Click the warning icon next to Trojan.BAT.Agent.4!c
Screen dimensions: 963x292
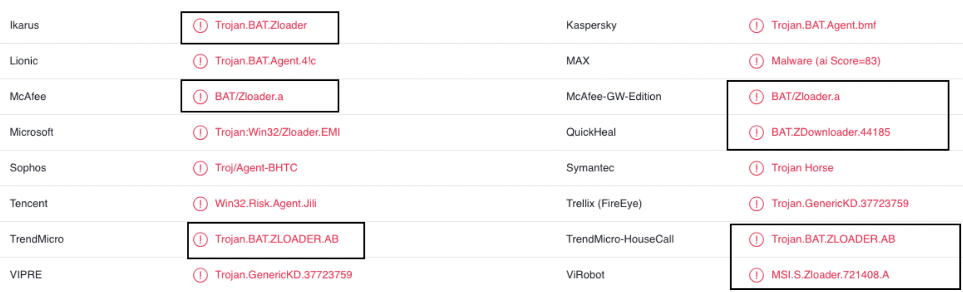pos(200,61)
